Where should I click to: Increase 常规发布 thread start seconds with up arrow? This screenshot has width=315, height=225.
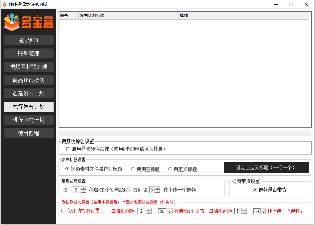coord(83,188)
